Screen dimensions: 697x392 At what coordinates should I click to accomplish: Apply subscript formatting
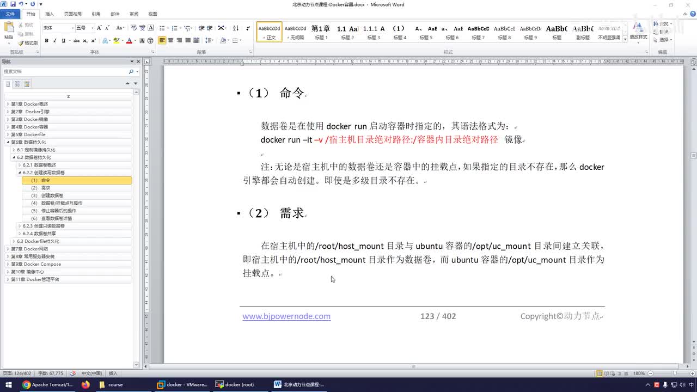pos(85,41)
